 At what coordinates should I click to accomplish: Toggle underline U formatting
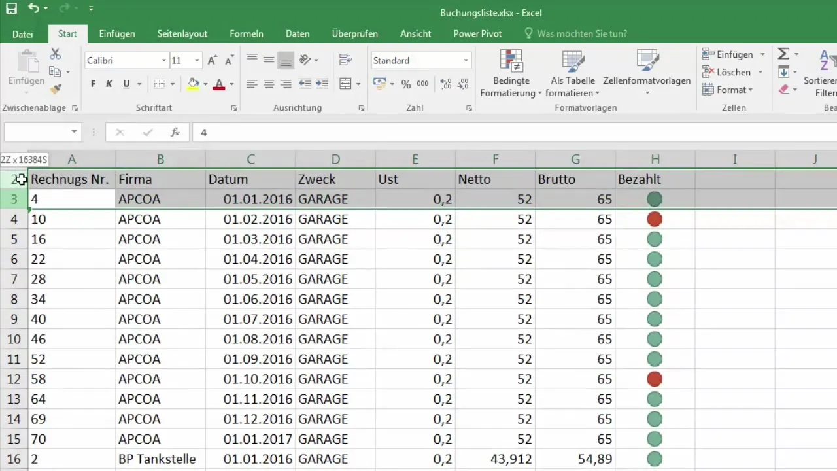pyautogui.click(x=126, y=84)
